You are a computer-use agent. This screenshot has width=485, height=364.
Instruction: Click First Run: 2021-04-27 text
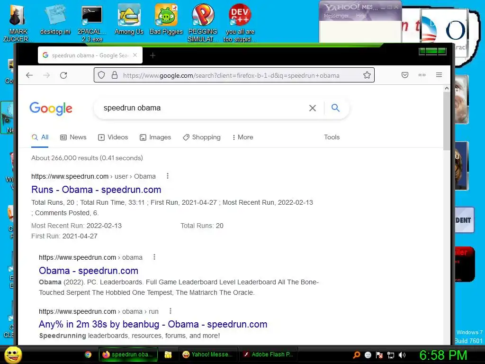(64, 236)
